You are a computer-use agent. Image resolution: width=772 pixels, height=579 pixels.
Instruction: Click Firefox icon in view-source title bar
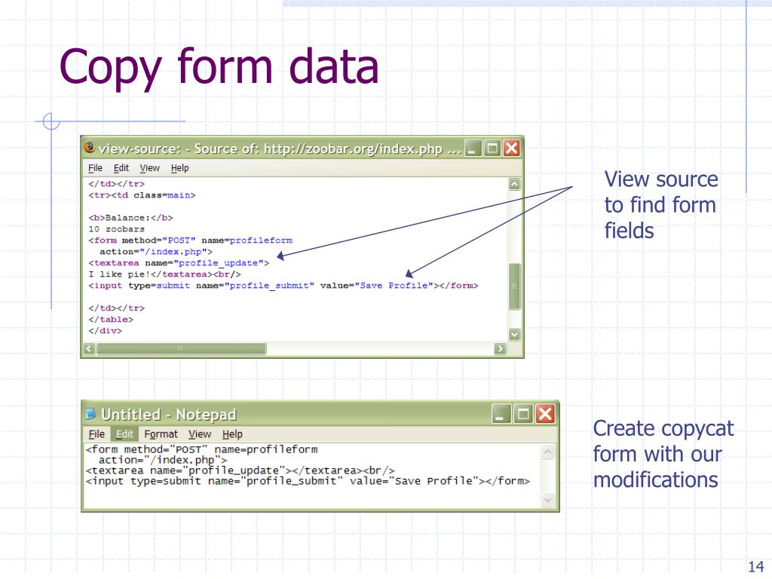coord(90,147)
